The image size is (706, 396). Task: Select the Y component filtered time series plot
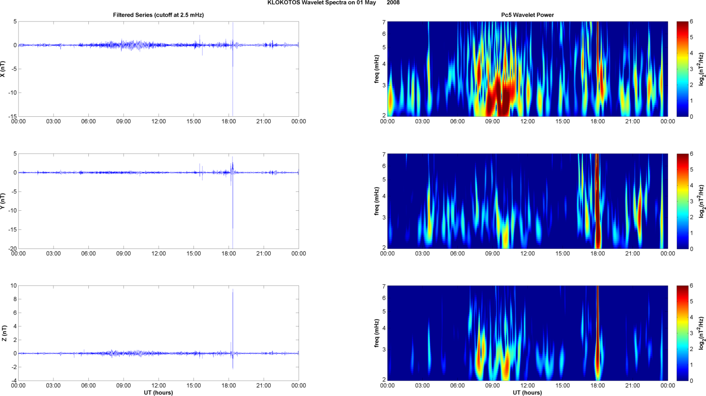(x=159, y=201)
